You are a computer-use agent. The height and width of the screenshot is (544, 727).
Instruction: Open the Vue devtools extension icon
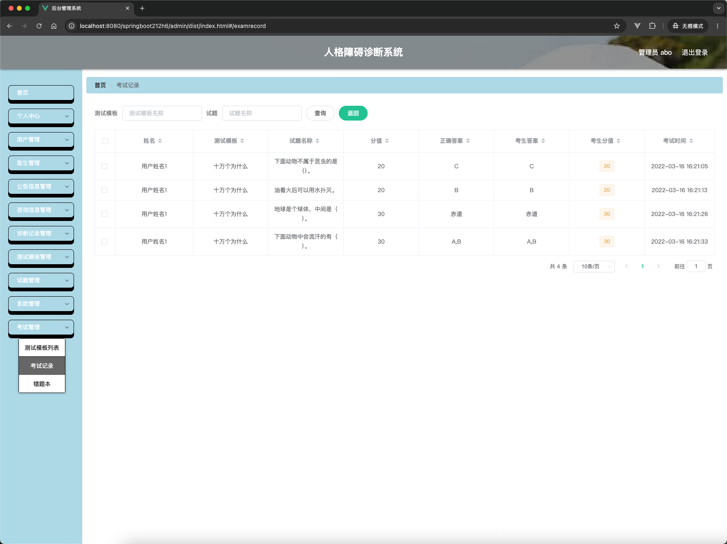pos(637,26)
